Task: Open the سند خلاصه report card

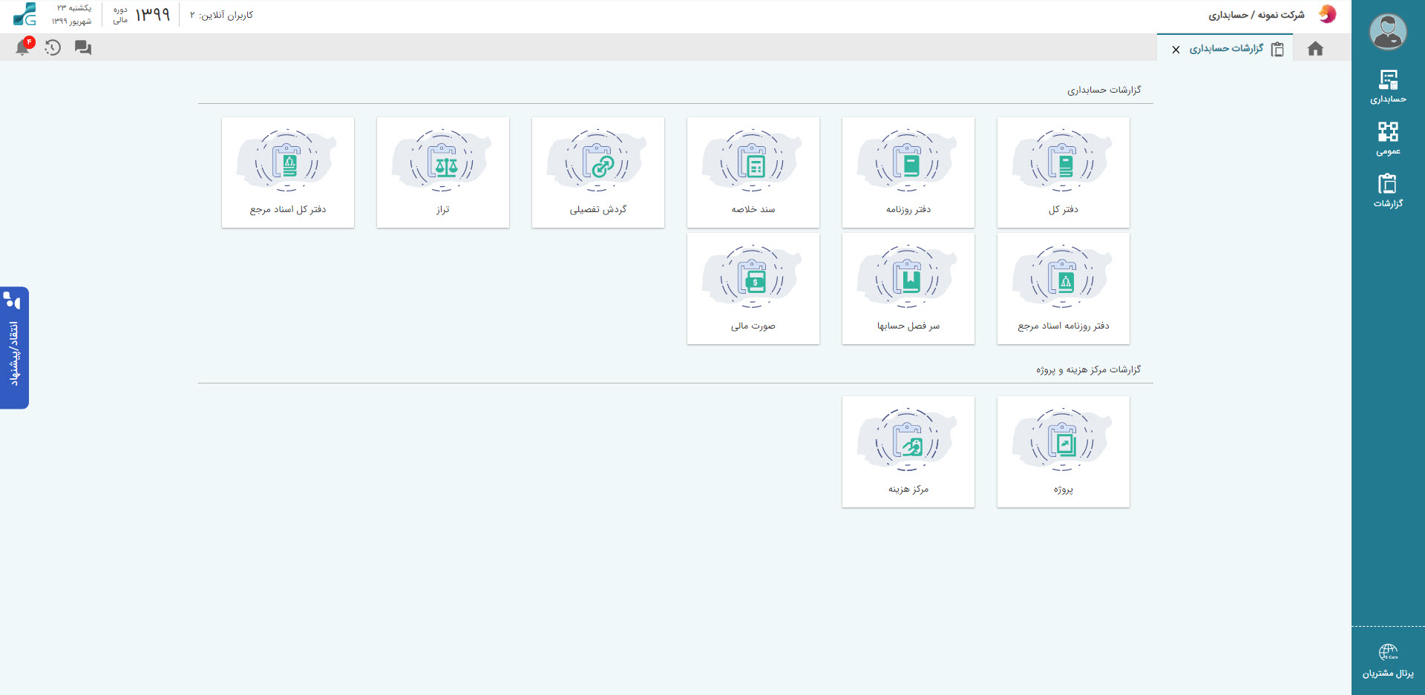Action: click(753, 172)
